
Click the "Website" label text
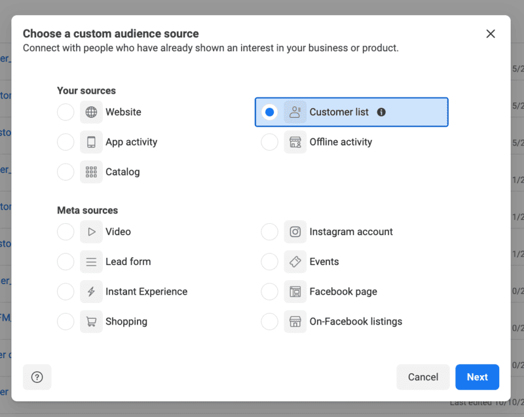coord(123,112)
